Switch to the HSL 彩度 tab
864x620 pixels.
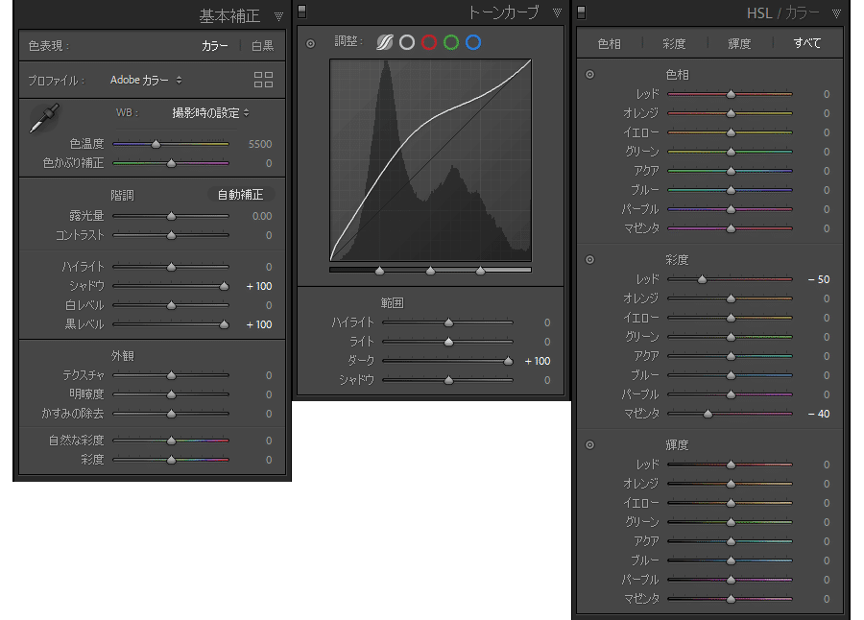[x=674, y=43]
